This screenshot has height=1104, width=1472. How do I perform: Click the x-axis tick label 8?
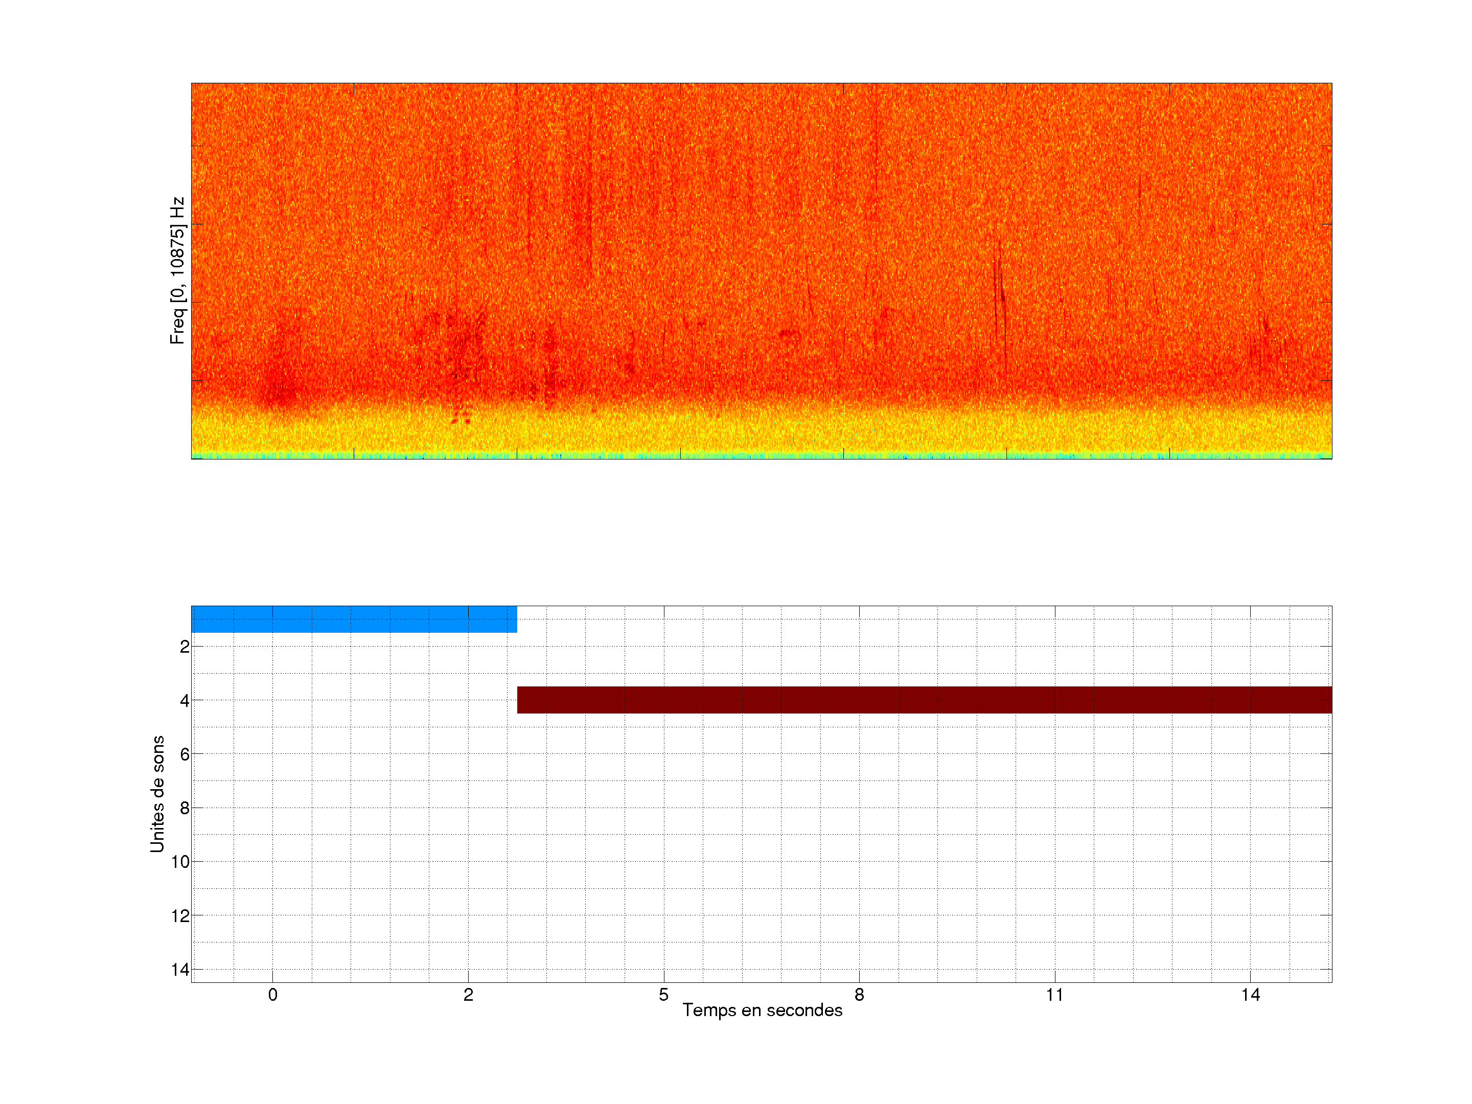(859, 995)
